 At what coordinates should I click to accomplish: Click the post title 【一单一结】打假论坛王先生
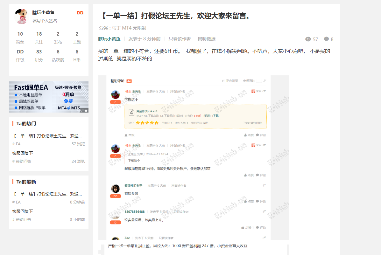175,16
